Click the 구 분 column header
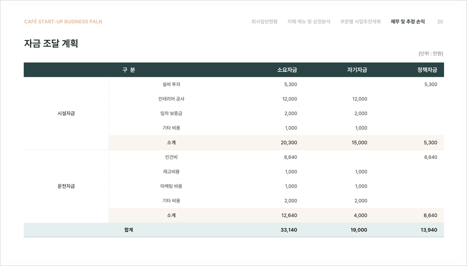This screenshot has height=266, width=467. pos(129,70)
